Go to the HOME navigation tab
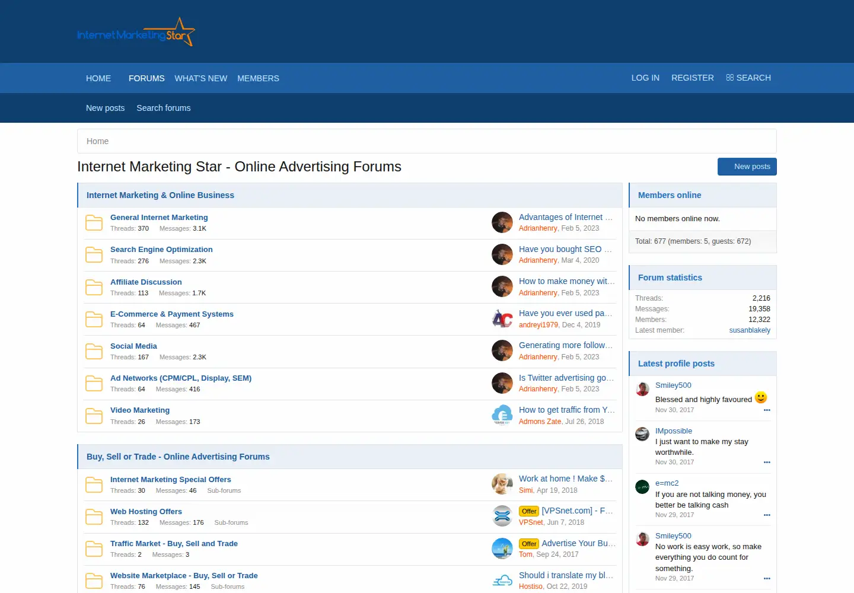This screenshot has height=593, width=854. click(98, 78)
